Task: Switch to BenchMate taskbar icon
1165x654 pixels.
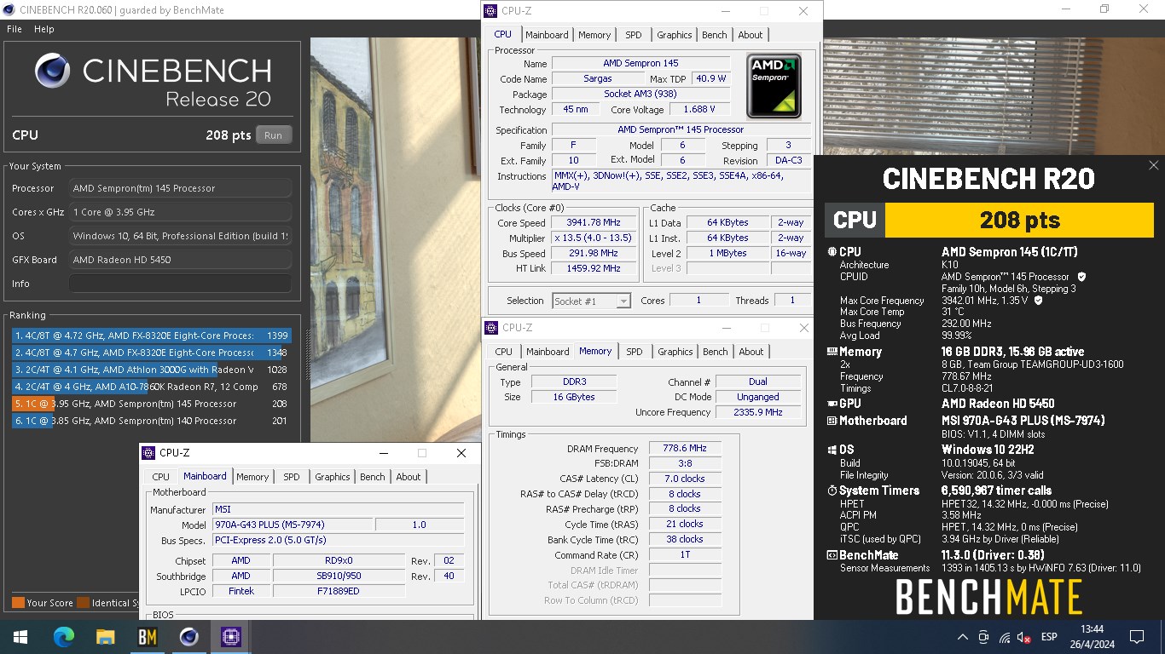Action: [x=147, y=636]
